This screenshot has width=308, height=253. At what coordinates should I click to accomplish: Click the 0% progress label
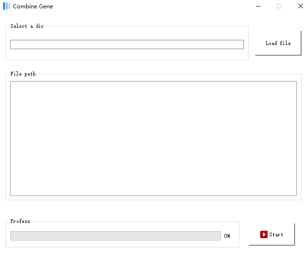coord(227,236)
